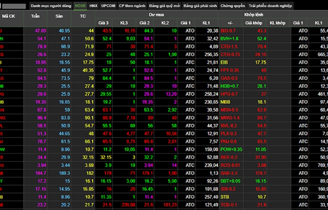The image size is (328, 210).
Task: Click the HPG-0.7 change cell
Action: 228,94
